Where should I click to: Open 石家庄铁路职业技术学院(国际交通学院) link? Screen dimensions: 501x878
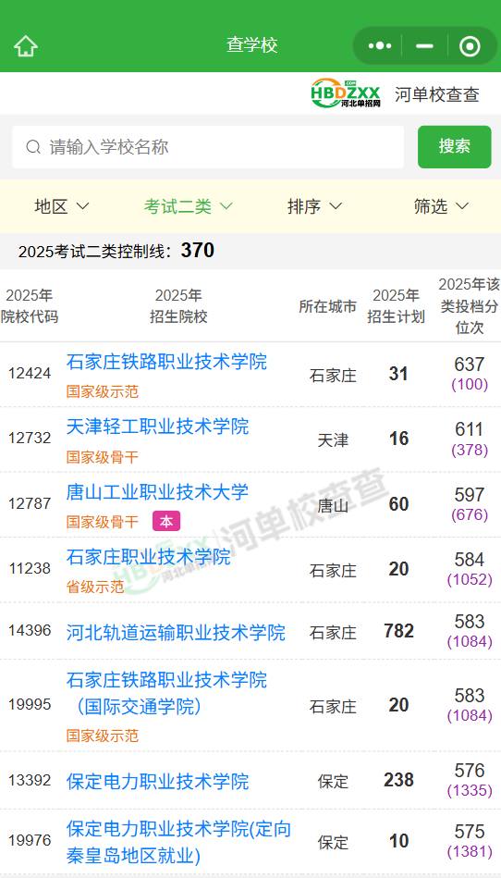(166, 693)
